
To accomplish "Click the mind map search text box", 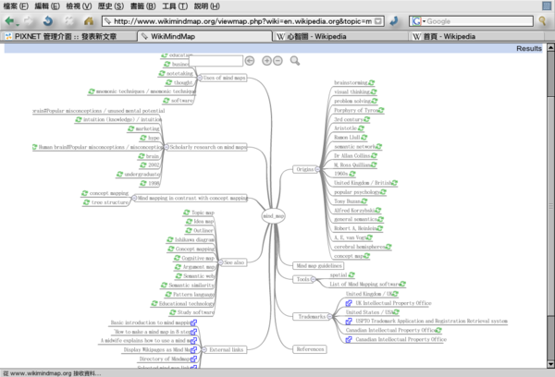I will coord(216,61).
